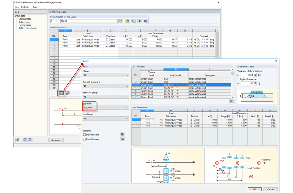
Task: Click the delete all load sets icon
Action: [145, 21]
